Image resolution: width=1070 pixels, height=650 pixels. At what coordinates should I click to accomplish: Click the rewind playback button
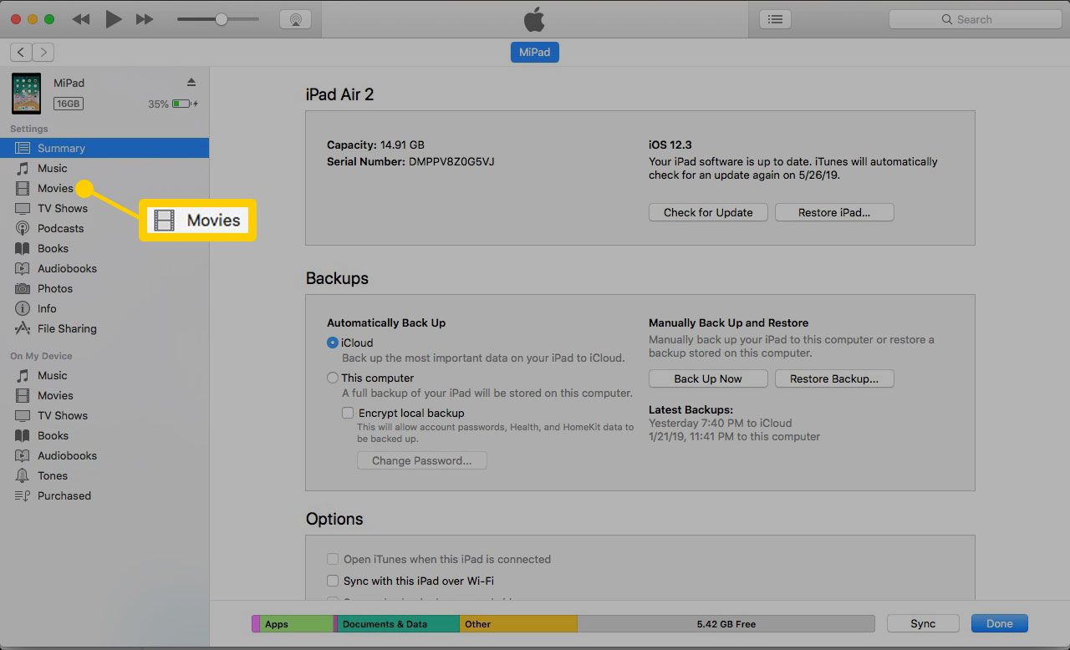pyautogui.click(x=81, y=19)
